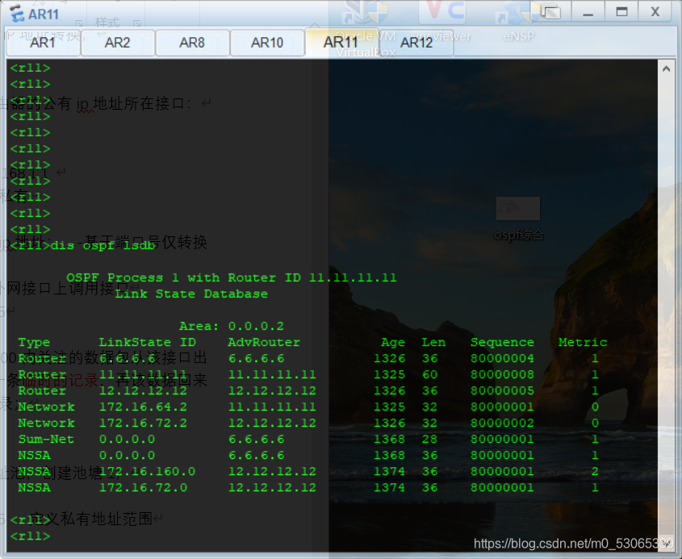Click the ospf综合 desktop file icon
This screenshot has height=559, width=682.
click(x=518, y=219)
